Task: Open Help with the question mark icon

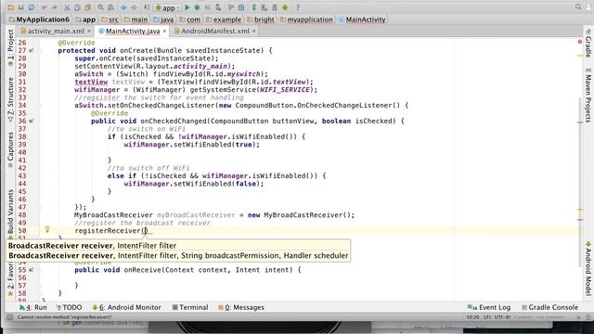Action: coord(297,7)
